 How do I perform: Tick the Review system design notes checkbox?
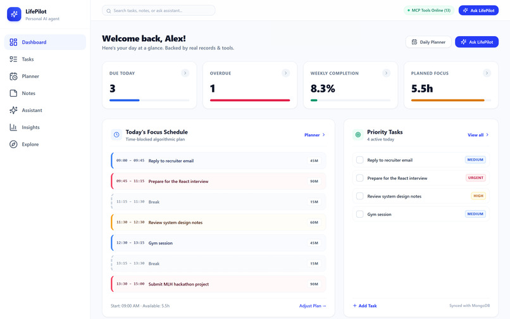pyautogui.click(x=360, y=196)
